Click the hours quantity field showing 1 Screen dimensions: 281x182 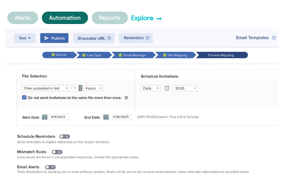(75, 88)
